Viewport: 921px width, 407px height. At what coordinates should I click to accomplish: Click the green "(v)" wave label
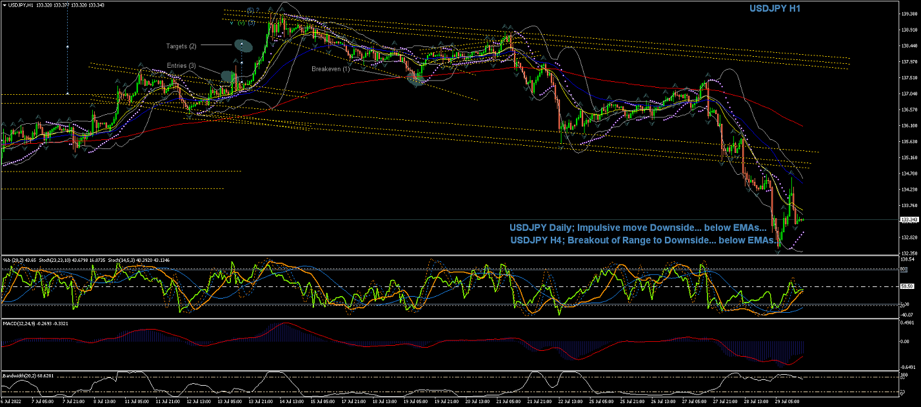pos(241,23)
